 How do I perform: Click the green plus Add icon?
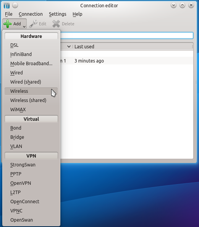point(8,24)
